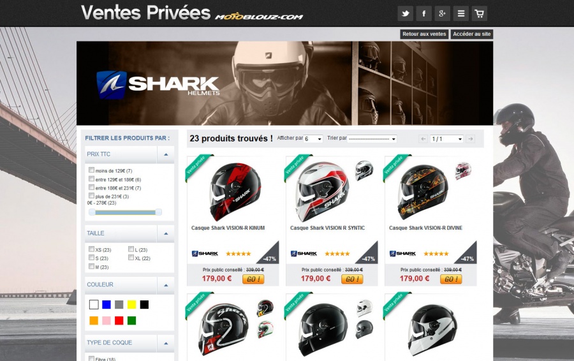The height and width of the screenshot is (361, 574).
Task: Open the 'Trier par' sort dropdown
Action: click(x=372, y=139)
